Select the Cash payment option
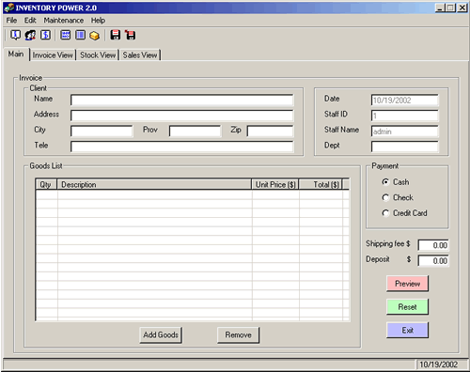This screenshot has width=470, height=372. [396, 182]
